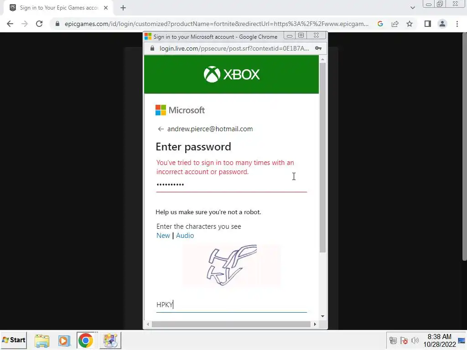This screenshot has height=350, width=467.
Task: Click main page vertical scrollbar thumb
Action: (x=465, y=147)
